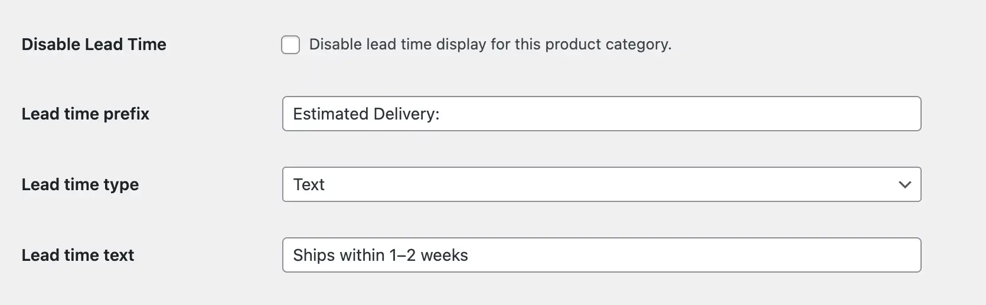Expand the Lead time type chevron arrow
Screen dimensions: 986x305
tap(904, 185)
